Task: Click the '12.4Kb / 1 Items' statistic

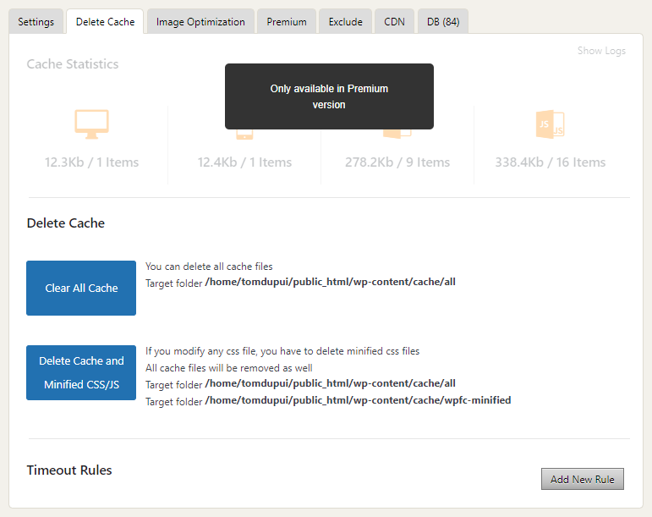Action: point(244,162)
